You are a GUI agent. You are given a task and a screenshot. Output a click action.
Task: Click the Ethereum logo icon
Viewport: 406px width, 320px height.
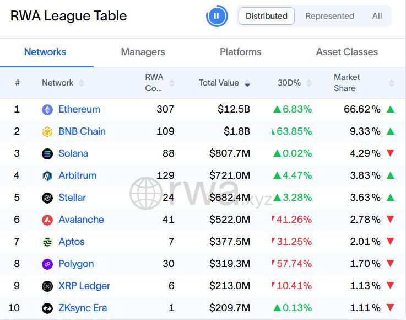[x=47, y=110]
